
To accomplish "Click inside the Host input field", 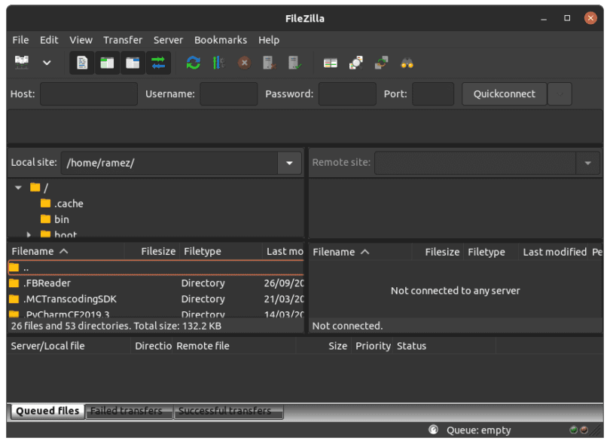I will click(x=88, y=93).
